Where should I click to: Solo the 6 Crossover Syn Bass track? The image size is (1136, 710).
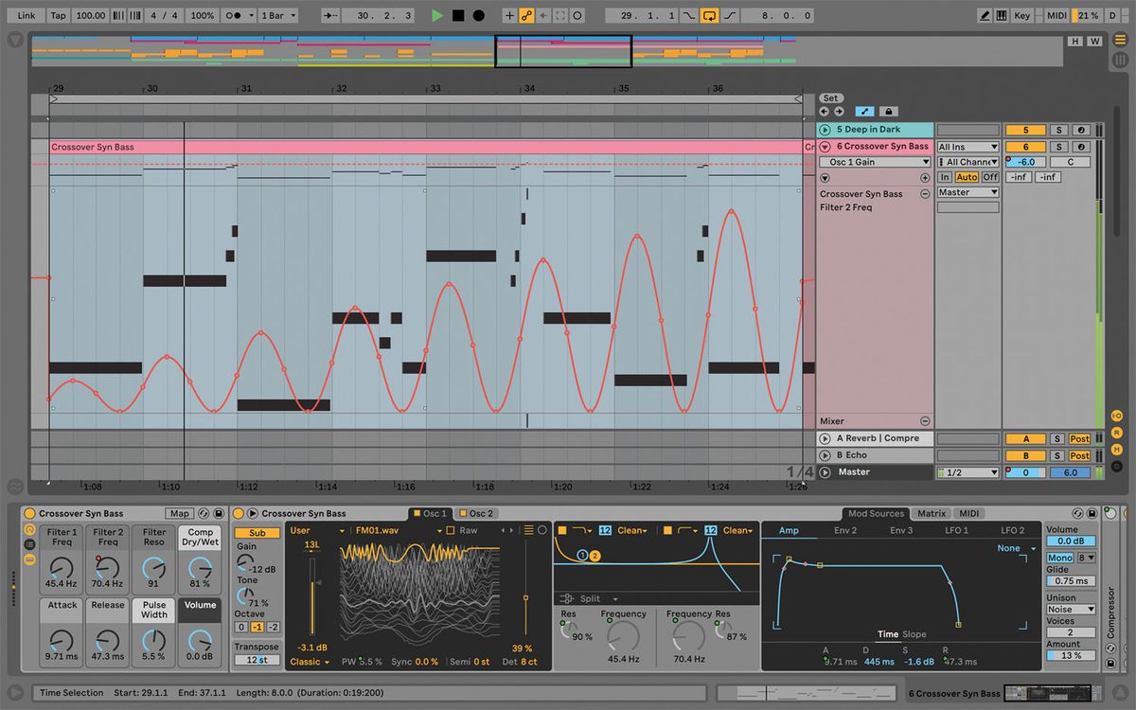(x=1059, y=147)
